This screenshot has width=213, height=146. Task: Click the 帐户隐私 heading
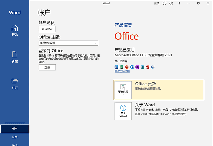47,23
